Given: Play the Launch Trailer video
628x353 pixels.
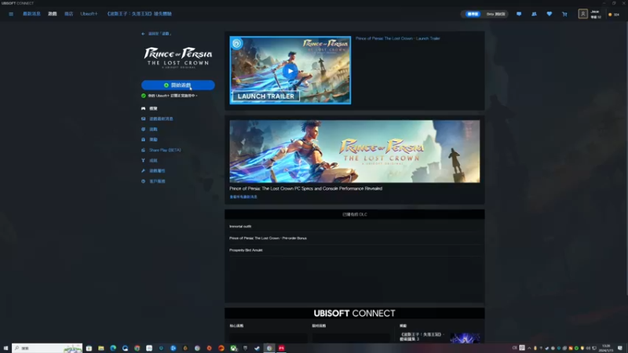Looking at the screenshot, I should coord(290,71).
